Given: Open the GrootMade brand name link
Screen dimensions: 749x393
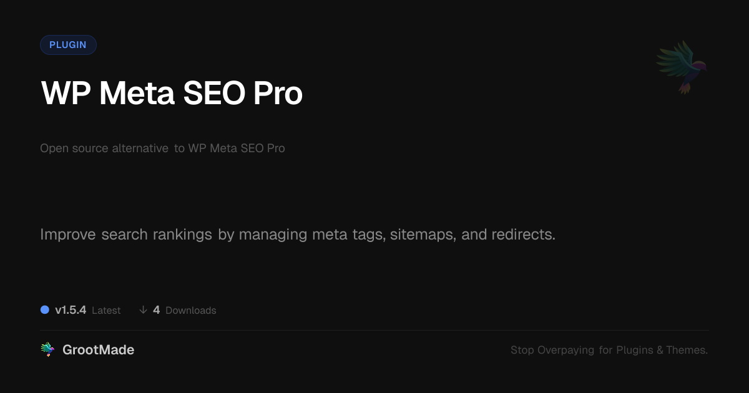Looking at the screenshot, I should click(98, 350).
